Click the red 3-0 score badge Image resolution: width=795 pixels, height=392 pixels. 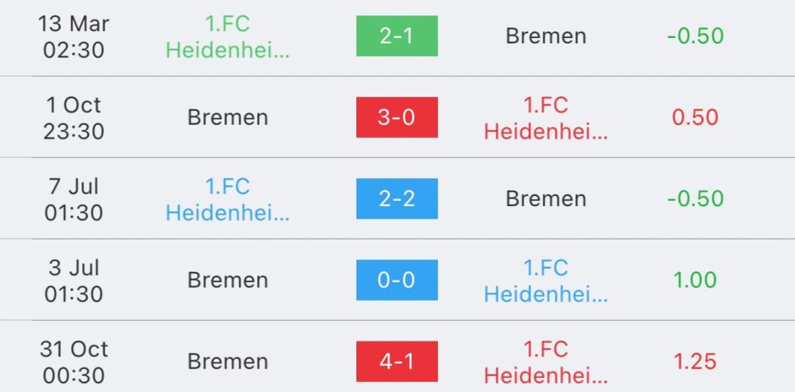(397, 118)
